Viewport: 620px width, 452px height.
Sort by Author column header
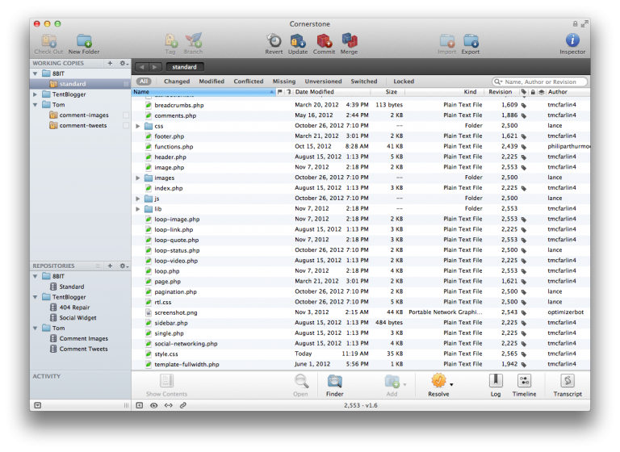click(x=567, y=92)
